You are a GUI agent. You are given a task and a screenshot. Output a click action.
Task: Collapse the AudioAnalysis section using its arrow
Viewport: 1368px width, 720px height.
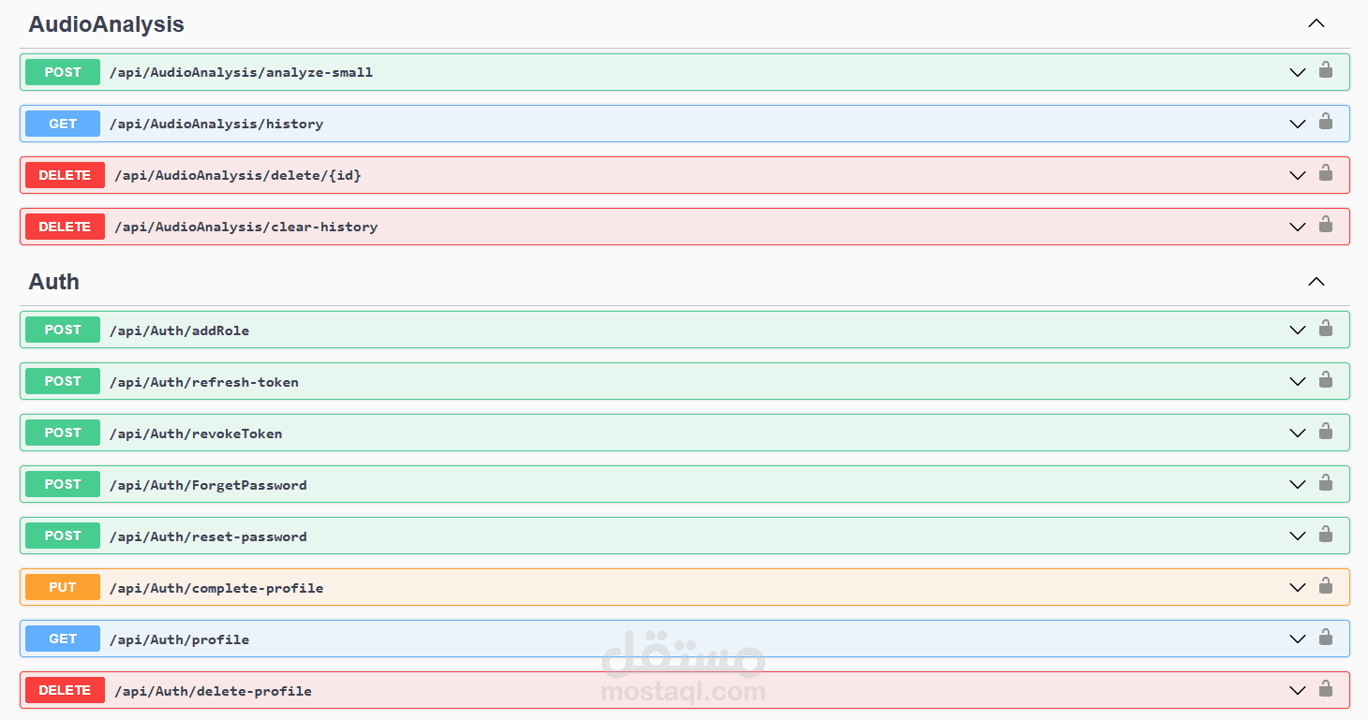(1316, 23)
